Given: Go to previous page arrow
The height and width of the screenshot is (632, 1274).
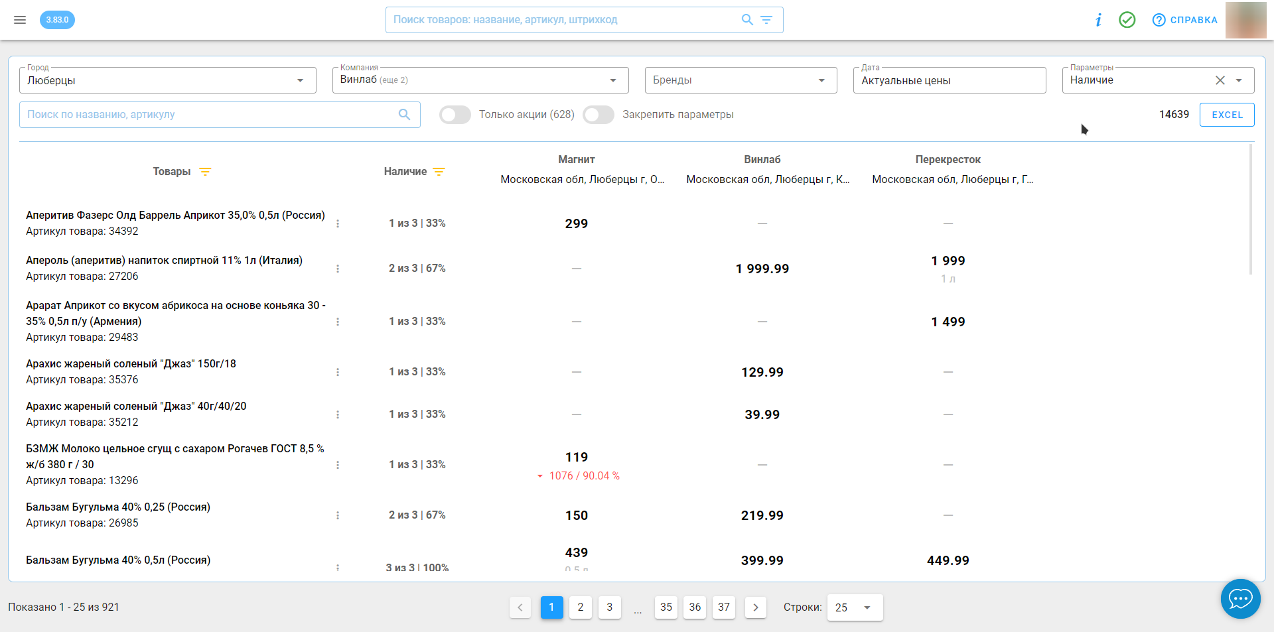Looking at the screenshot, I should pos(520,607).
